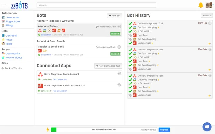Click the Edit Bot button
This screenshot has width=215, height=134.
[x=207, y=15]
